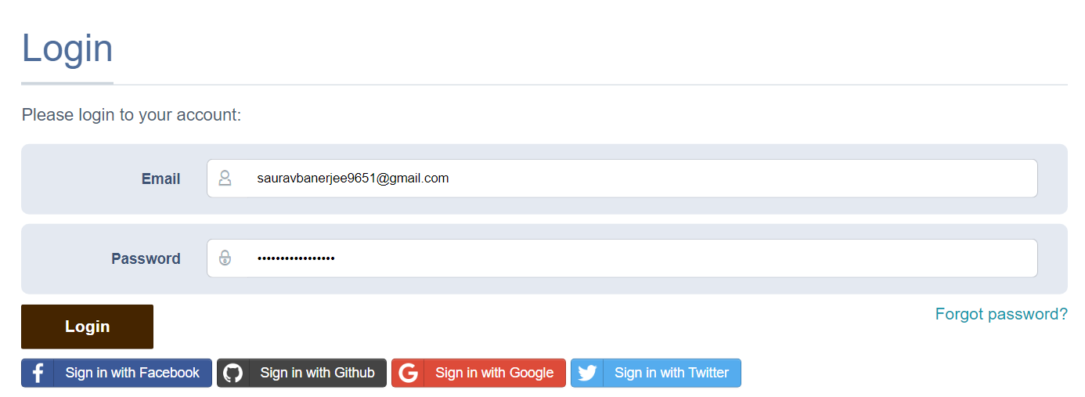Click the Google G logo icon
1085x397 pixels.
[408, 373]
